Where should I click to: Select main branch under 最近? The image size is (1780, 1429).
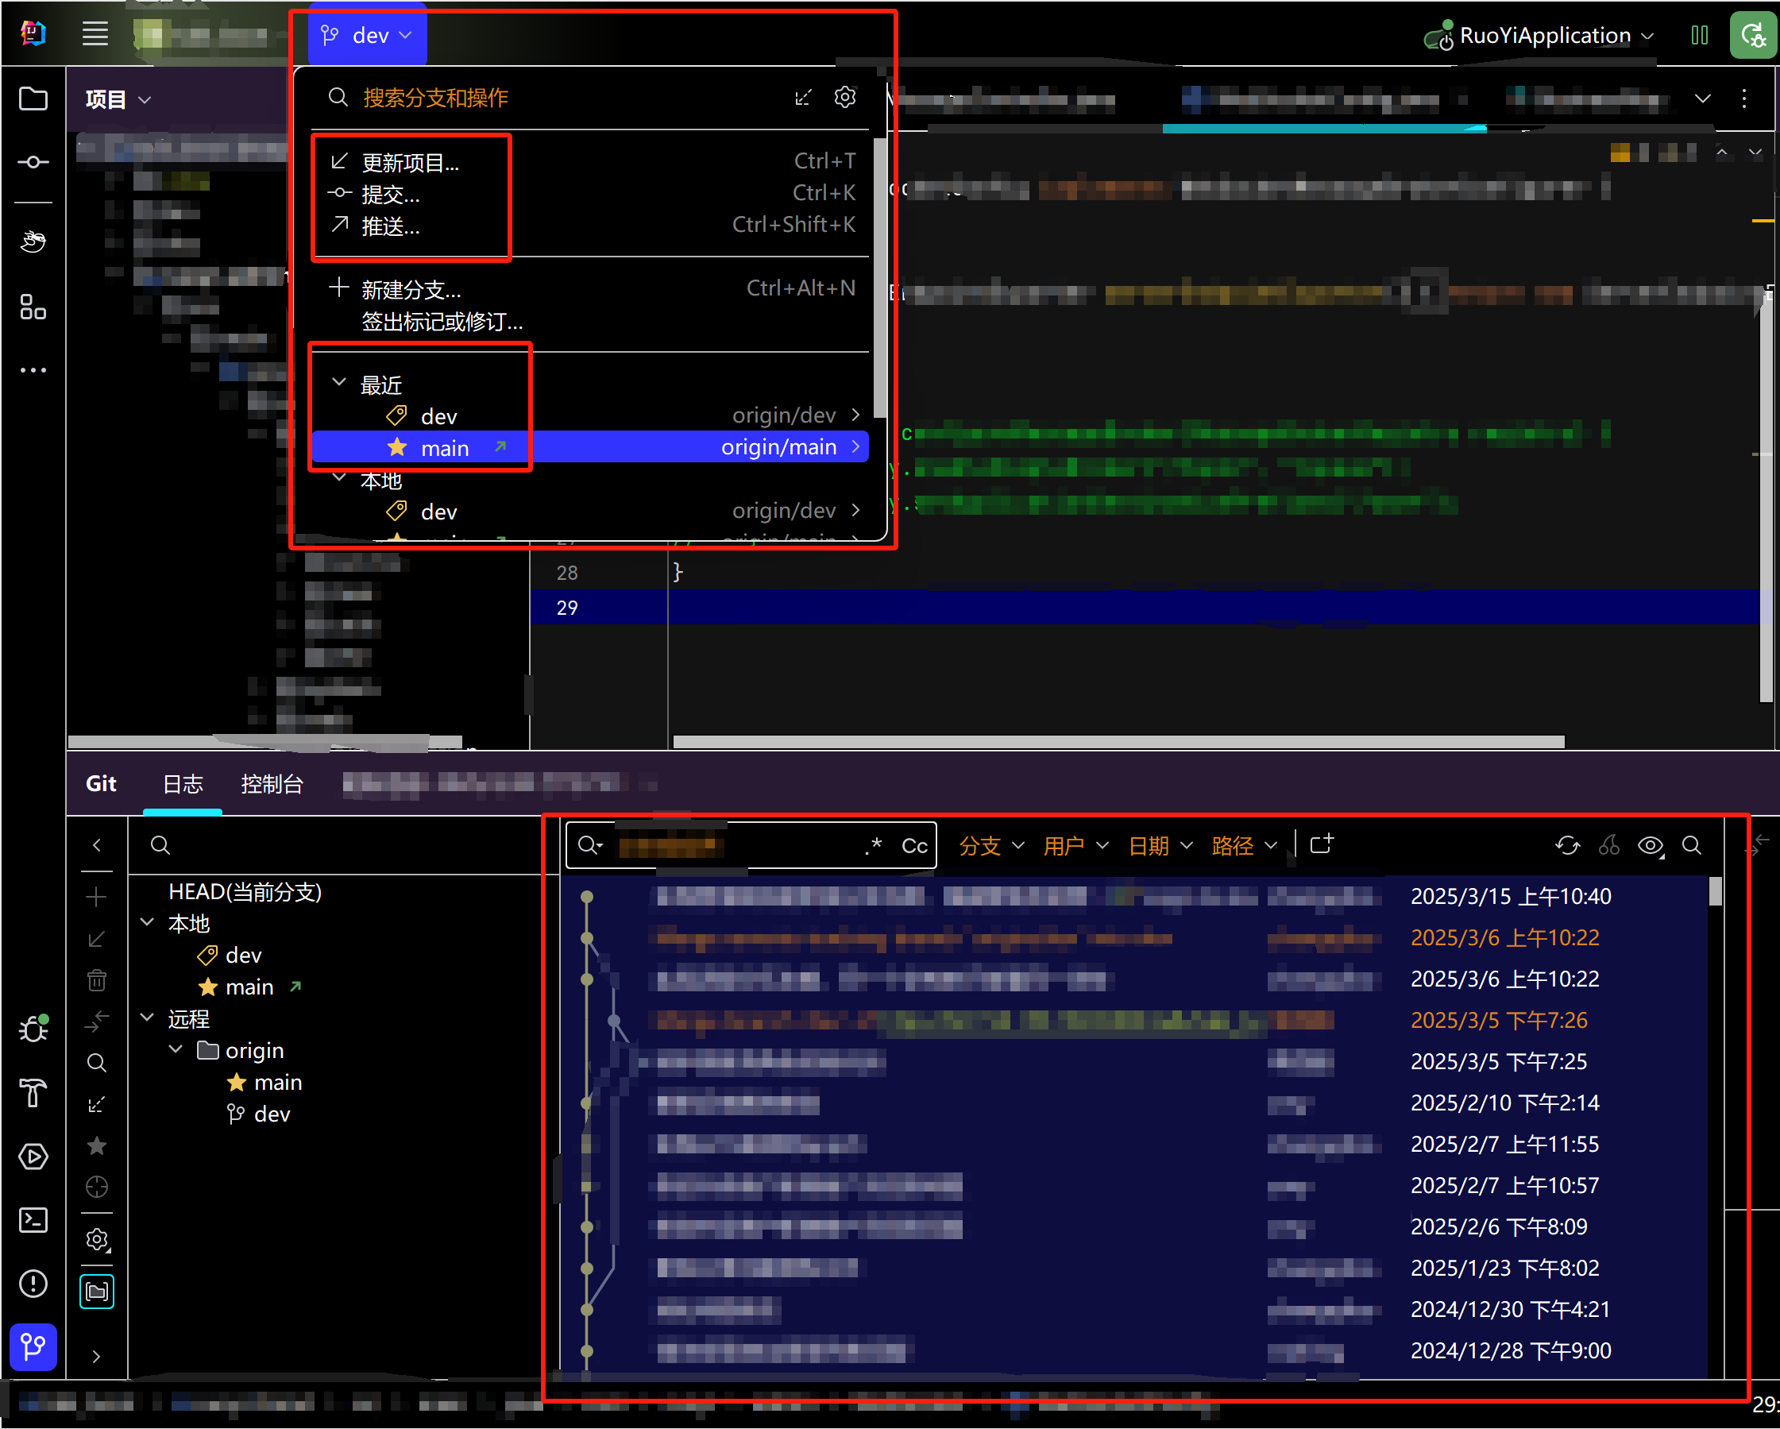445,447
